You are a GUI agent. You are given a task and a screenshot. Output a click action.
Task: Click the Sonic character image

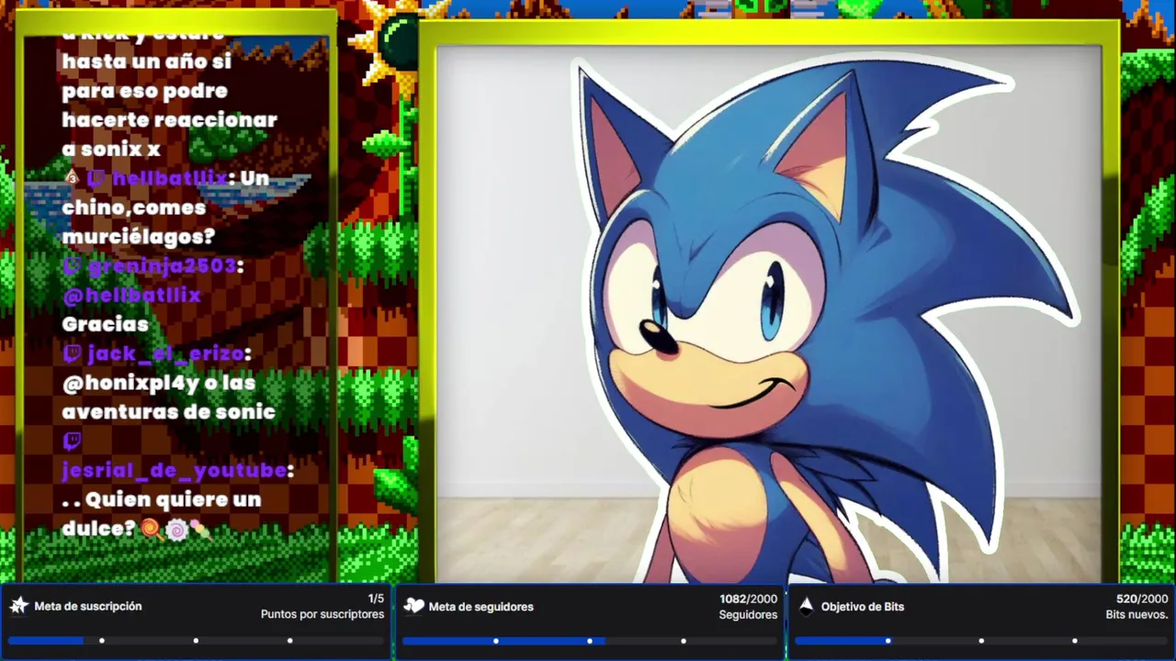(x=818, y=321)
